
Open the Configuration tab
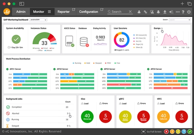coord(89,12)
